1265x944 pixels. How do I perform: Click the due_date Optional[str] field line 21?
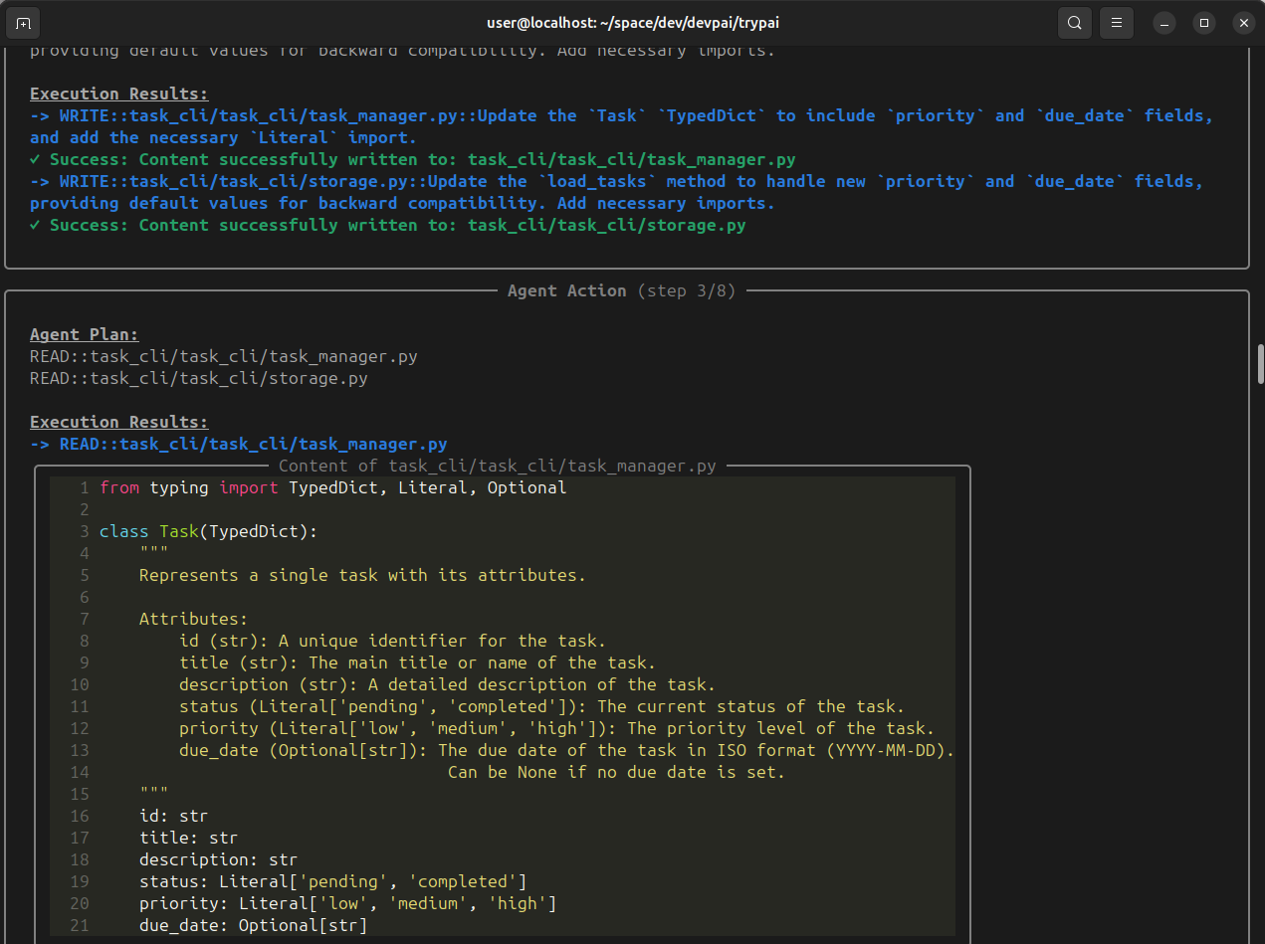[253, 925]
